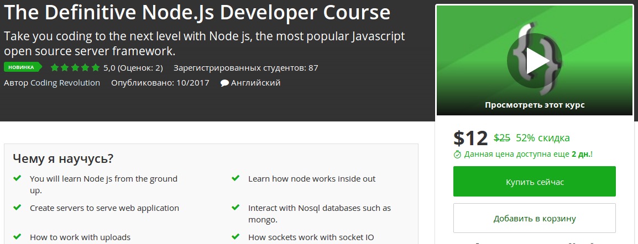Click checkmark beside 'How sockets work'

235,236
